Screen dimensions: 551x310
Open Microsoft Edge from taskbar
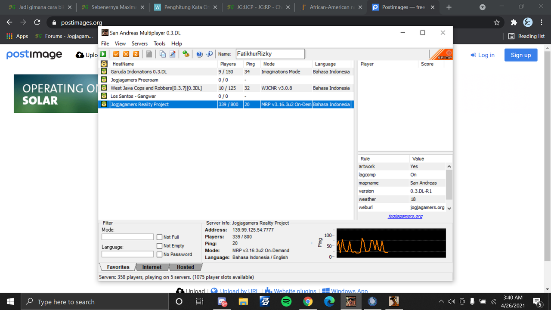(x=329, y=301)
